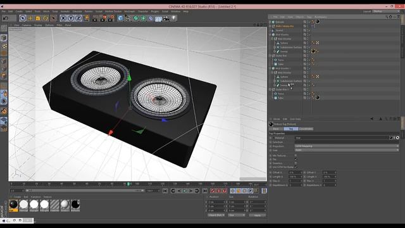Select the black Mat material swatch

click(13, 204)
